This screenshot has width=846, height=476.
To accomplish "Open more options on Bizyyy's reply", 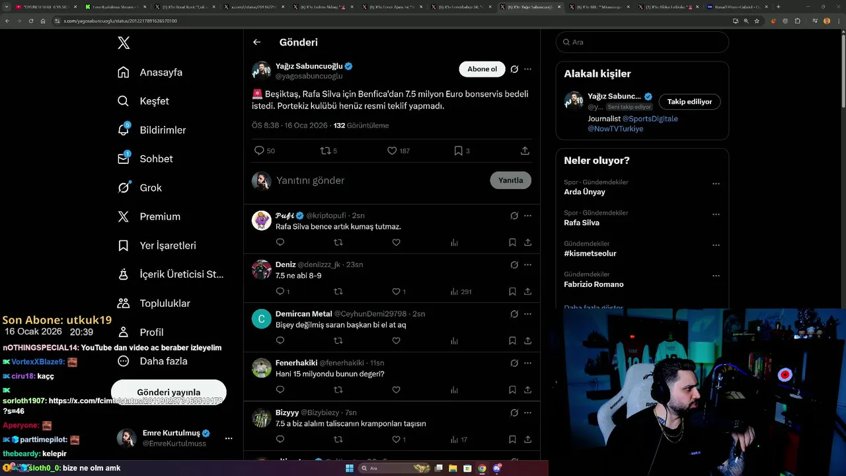I will [x=527, y=413].
